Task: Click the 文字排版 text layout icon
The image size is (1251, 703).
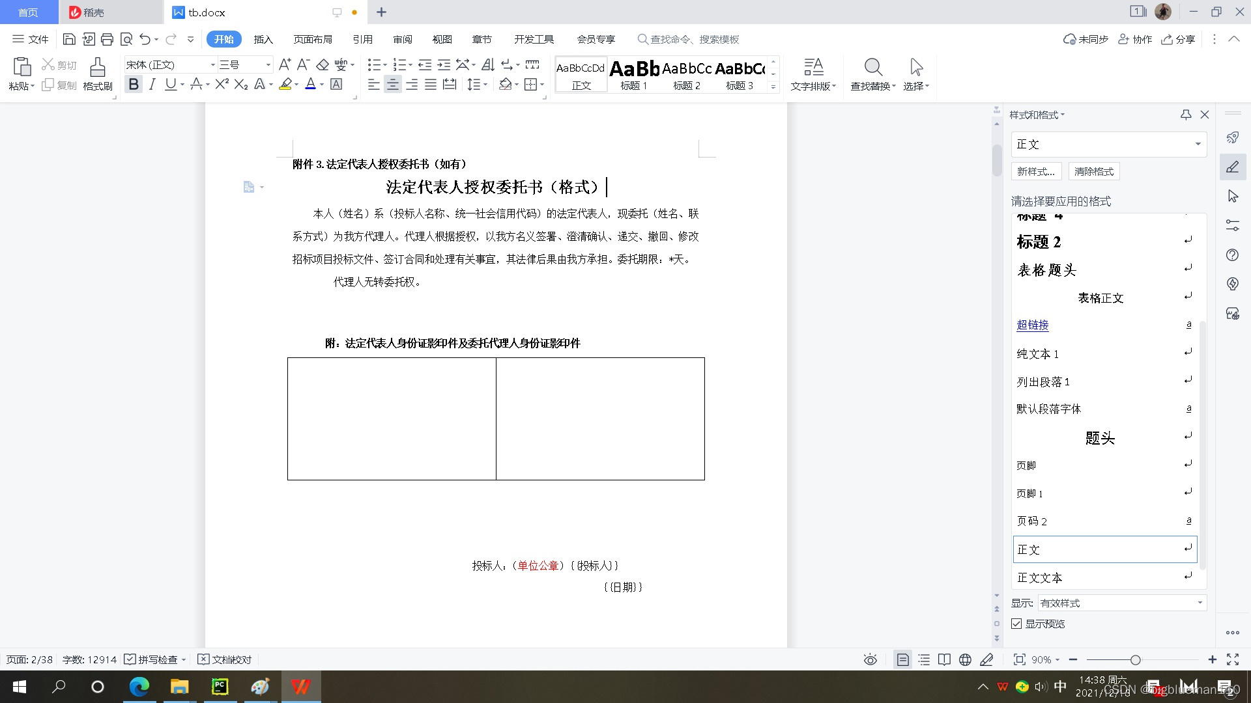Action: [813, 74]
